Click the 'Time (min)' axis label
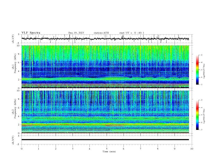Screen dimensions: 216x167 coord(109,151)
